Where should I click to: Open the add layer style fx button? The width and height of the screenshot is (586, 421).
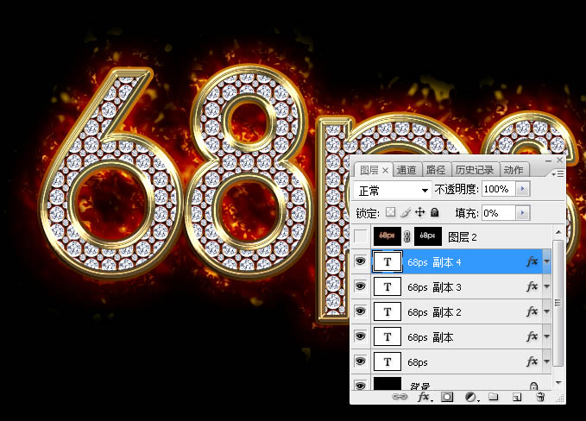coord(424,398)
